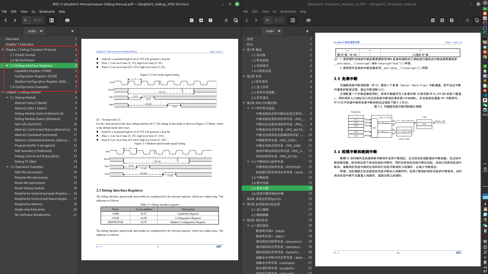
Task: Close the Index side pane in Debug Manual window
Action: pyautogui.click(x=72, y=31)
